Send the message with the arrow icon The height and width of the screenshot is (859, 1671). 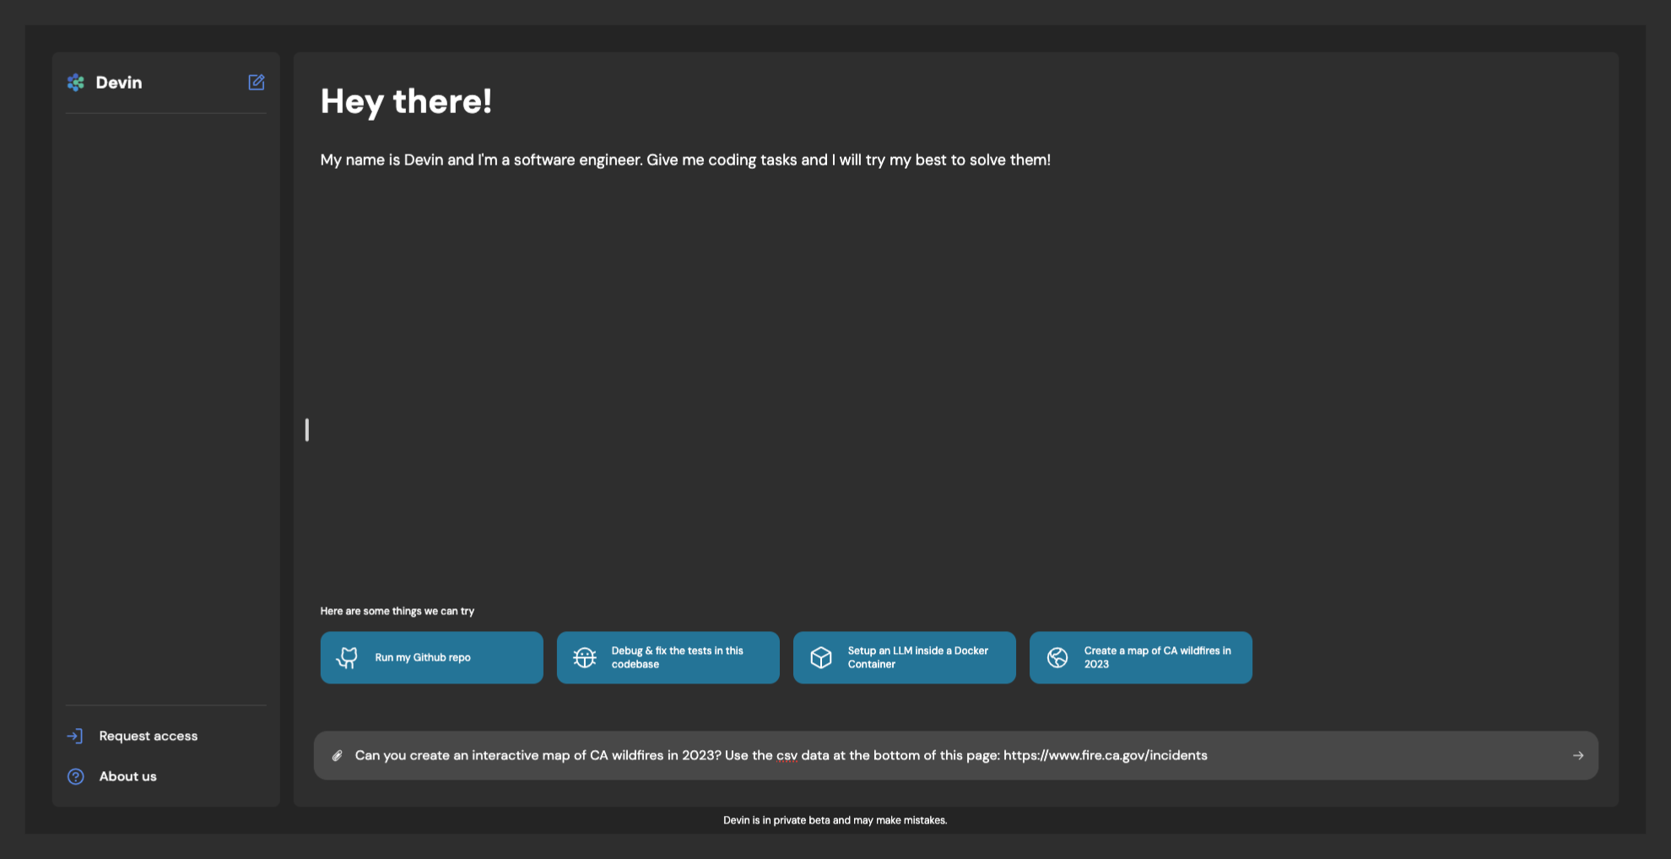point(1577,755)
